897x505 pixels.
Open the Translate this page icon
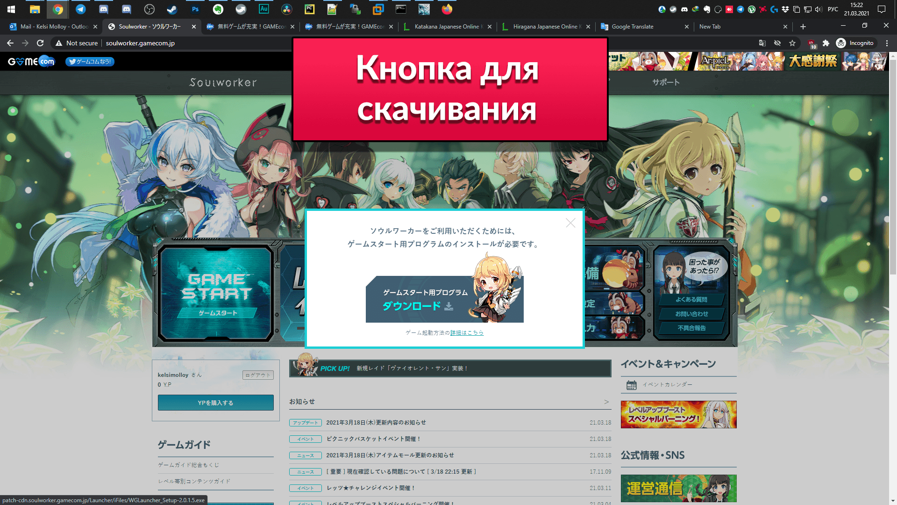[x=762, y=43]
